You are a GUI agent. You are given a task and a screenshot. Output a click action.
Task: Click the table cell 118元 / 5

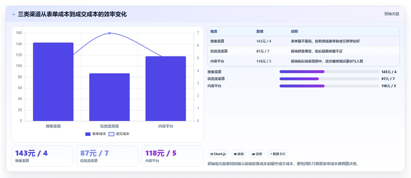click(x=264, y=61)
